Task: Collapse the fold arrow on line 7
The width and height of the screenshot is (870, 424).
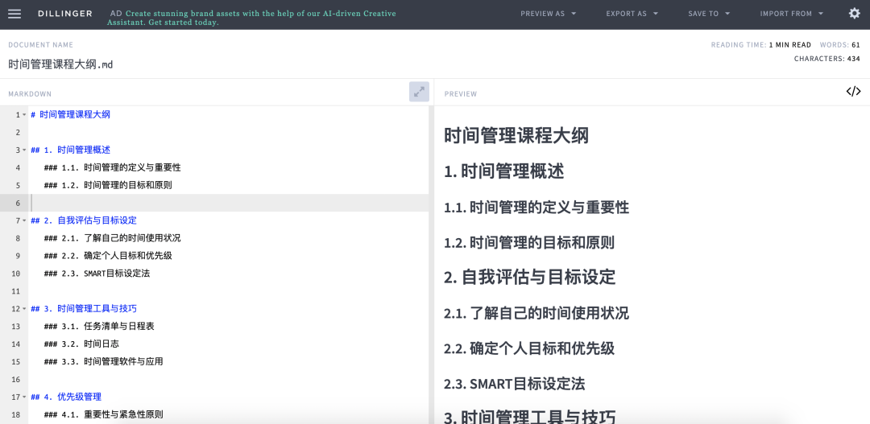Action: 24,220
